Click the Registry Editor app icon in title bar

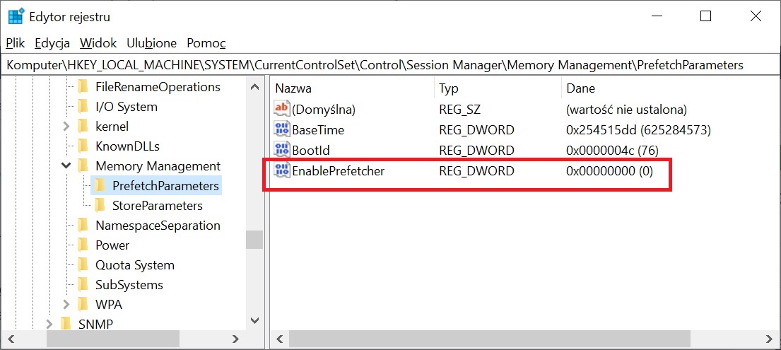tap(16, 16)
